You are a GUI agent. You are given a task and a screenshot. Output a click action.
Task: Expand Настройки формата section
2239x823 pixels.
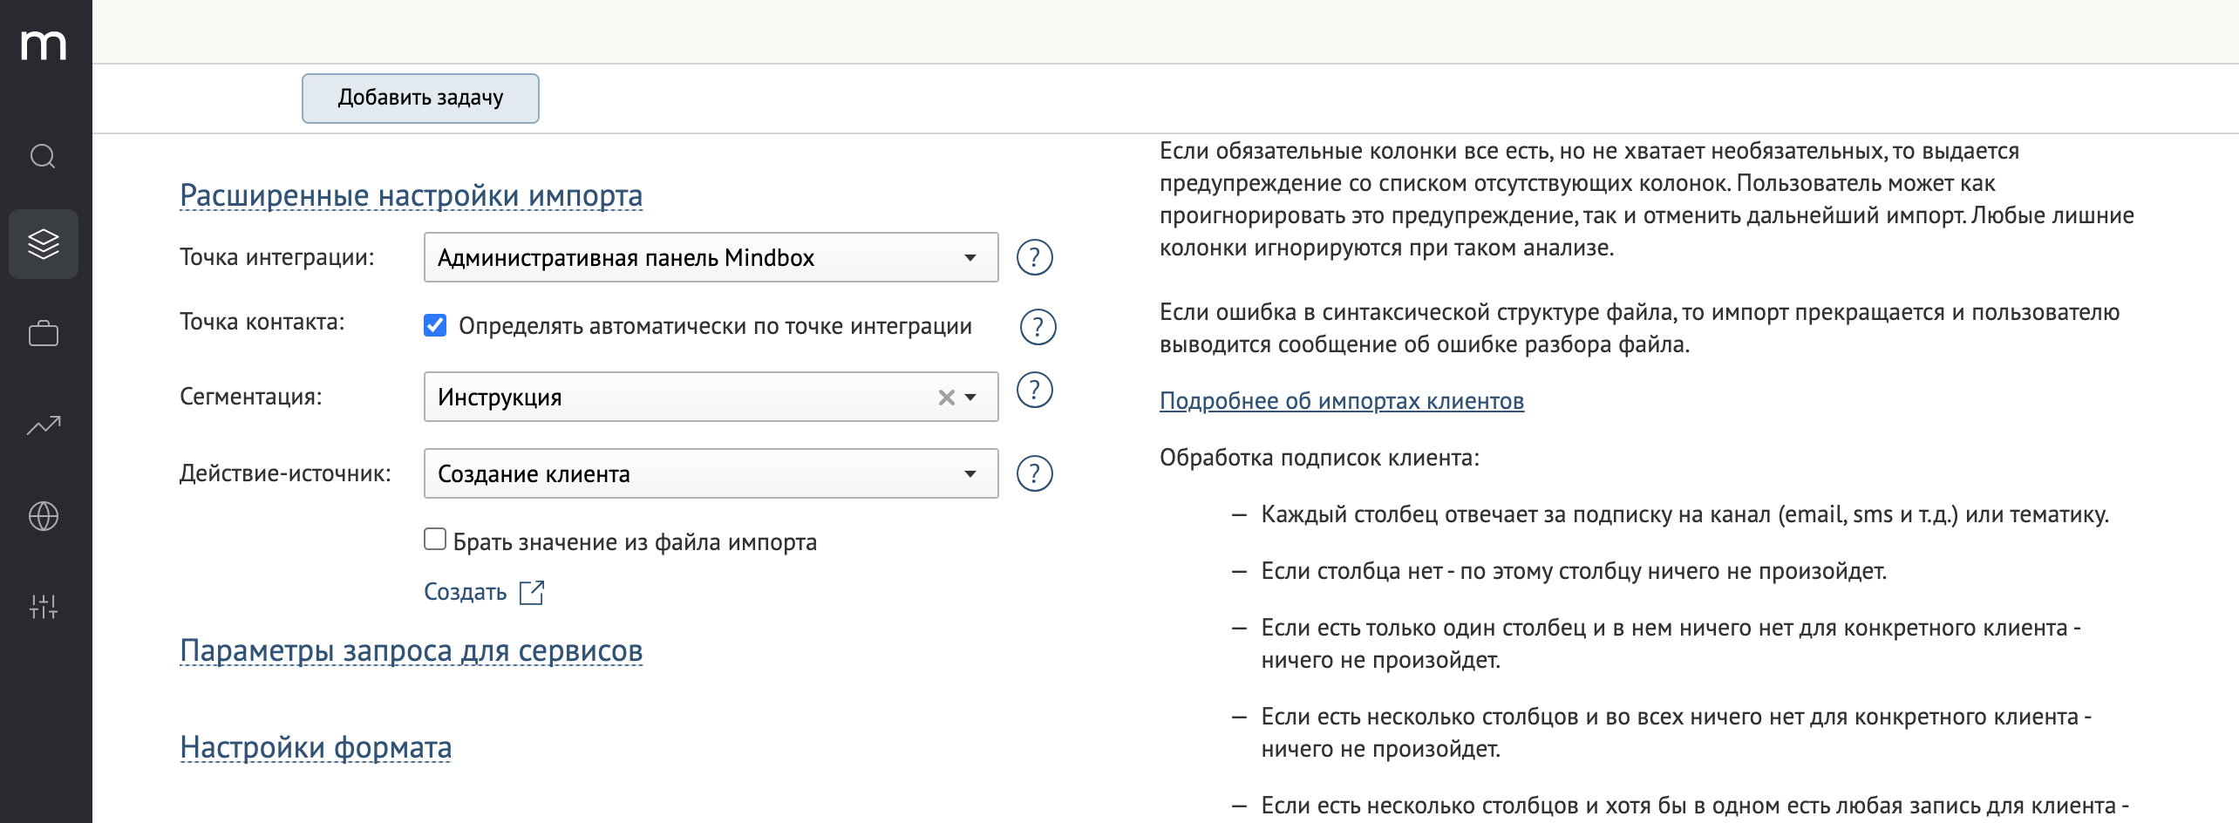click(x=316, y=747)
